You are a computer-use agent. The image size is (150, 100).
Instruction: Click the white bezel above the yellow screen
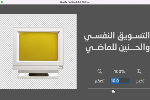pos(38,30)
